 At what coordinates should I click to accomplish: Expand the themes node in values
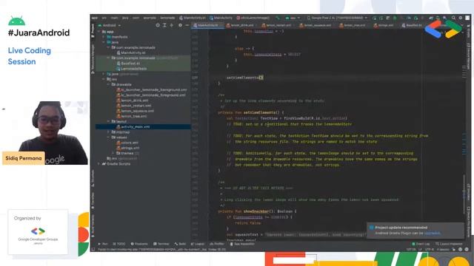113,153
